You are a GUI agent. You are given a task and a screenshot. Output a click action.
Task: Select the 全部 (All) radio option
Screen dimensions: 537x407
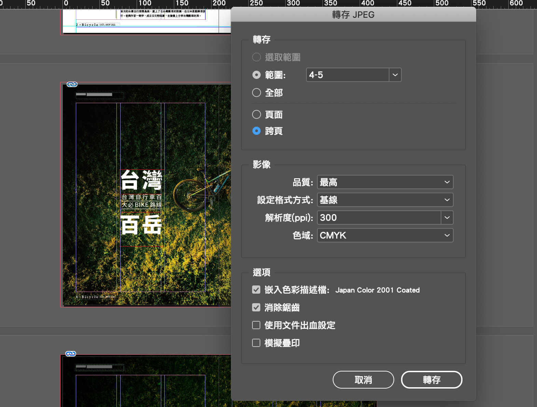257,93
